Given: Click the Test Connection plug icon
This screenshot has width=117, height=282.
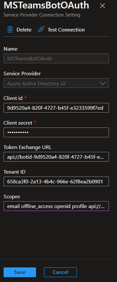Looking at the screenshot, I should [x=41, y=30].
